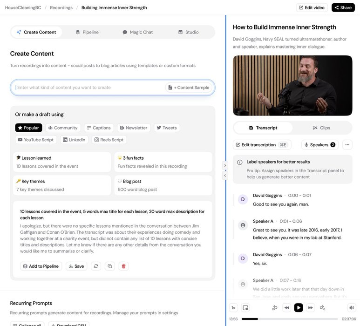Image resolution: width=360 pixels, height=326 pixels.
Task: Skip to previous segment
Action: pyautogui.click(x=286, y=308)
